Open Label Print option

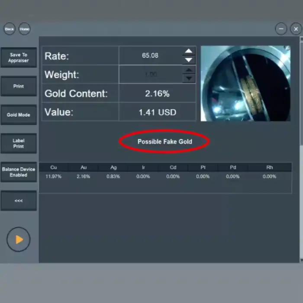pos(19,144)
